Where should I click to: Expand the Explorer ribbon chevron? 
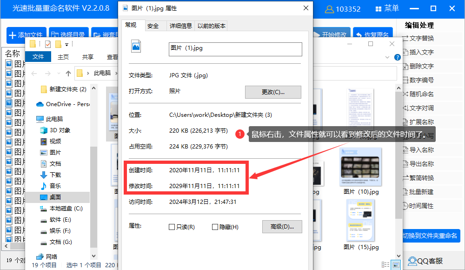(387, 57)
